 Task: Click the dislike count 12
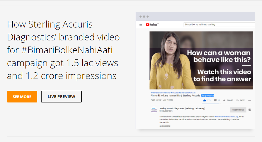219,100
